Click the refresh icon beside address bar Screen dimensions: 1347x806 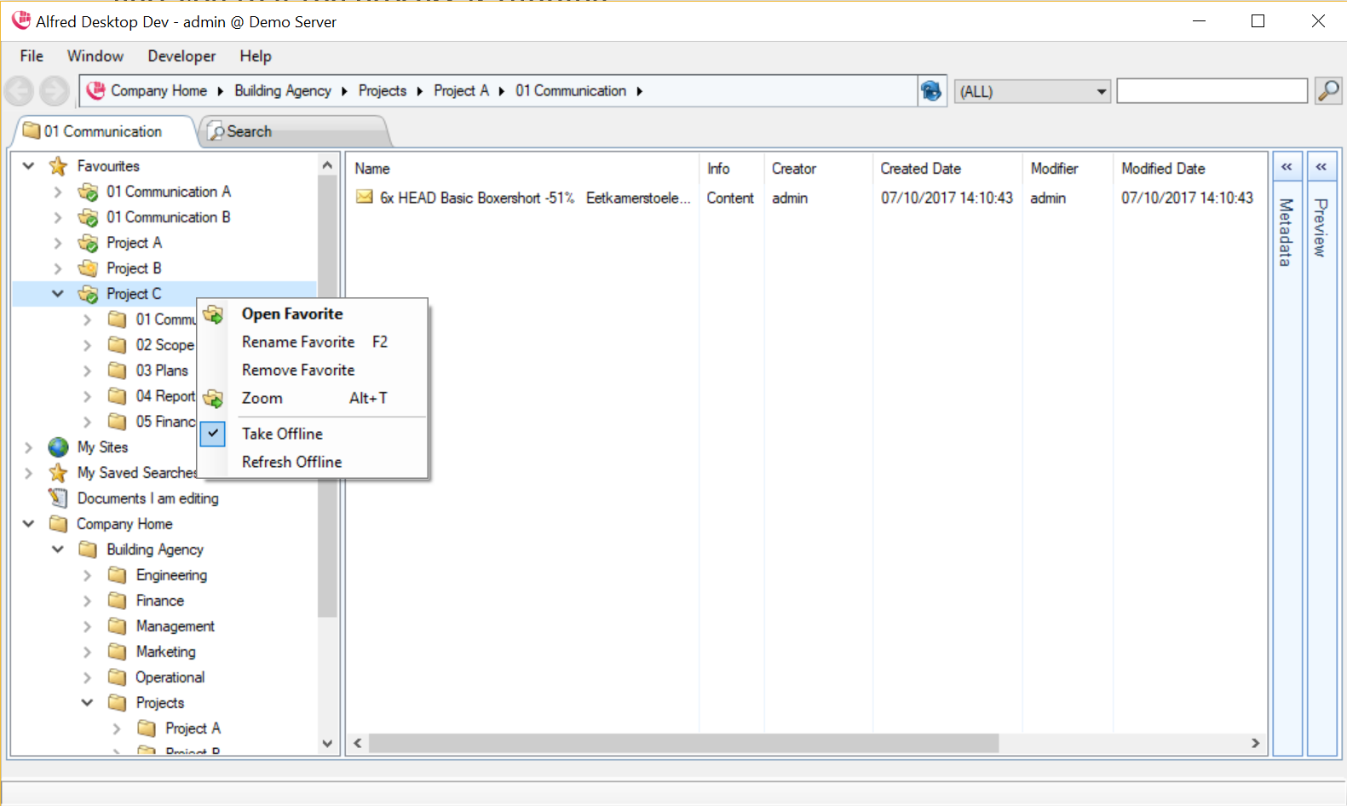coord(931,90)
